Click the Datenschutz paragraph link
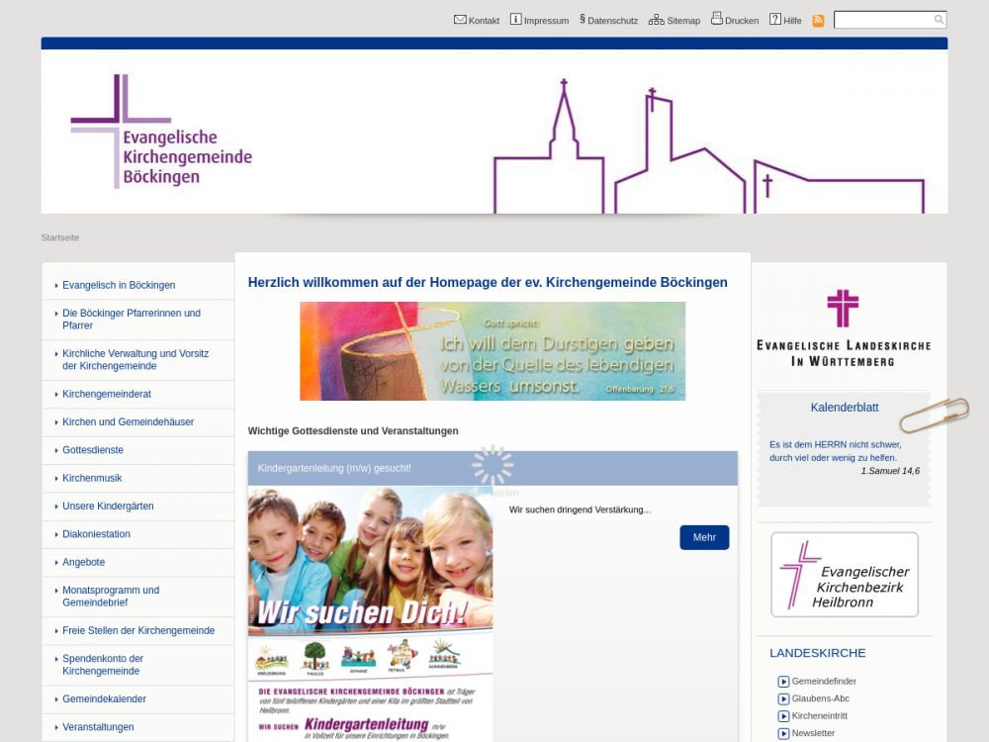 click(608, 21)
